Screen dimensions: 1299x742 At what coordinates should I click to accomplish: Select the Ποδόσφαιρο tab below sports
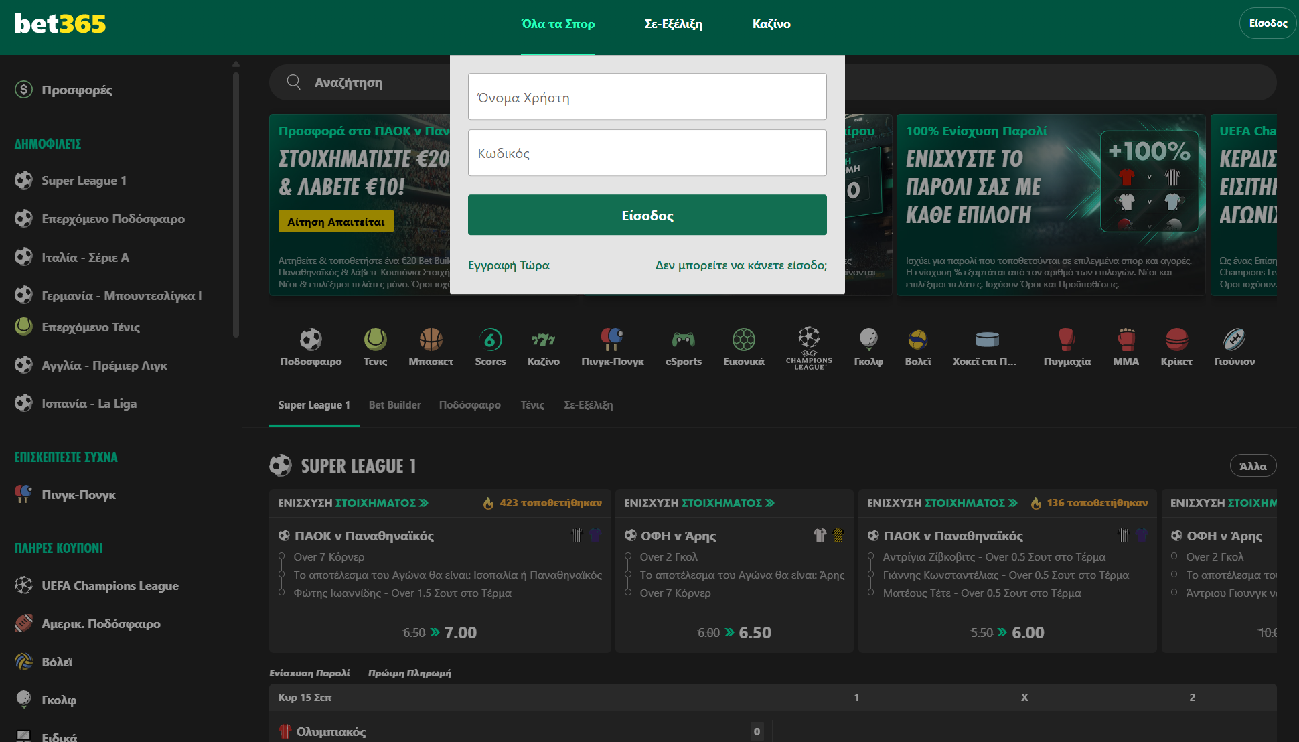tap(470, 404)
